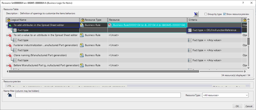Click the Criteria column header
The height and width of the screenshot is (110, 256).
tap(214, 20)
